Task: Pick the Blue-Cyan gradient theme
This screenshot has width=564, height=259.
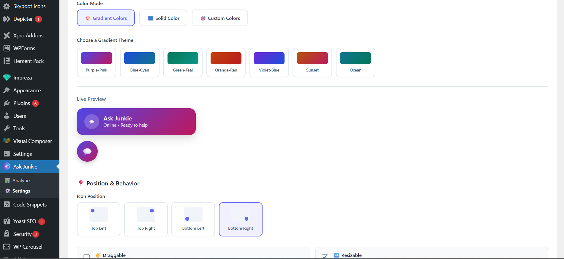Action: (x=140, y=63)
